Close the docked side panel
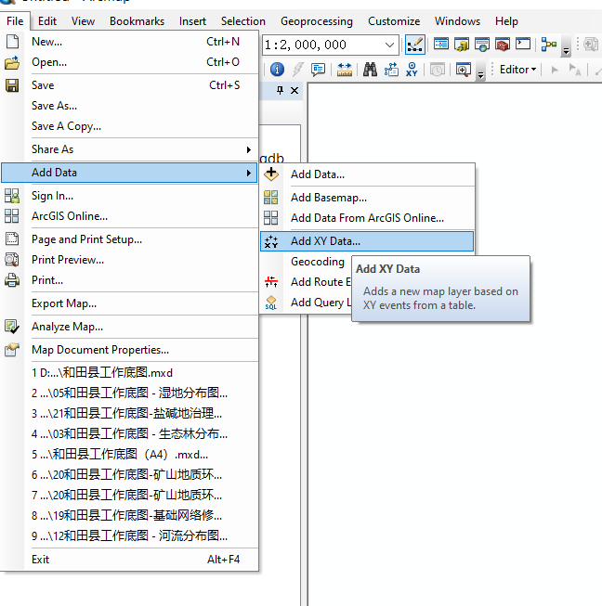Viewport: 602px width, 606px height. (294, 90)
